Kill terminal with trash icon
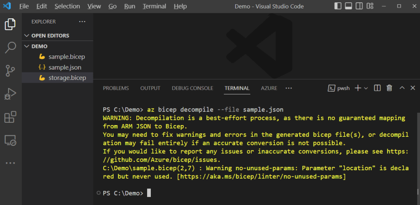Screen dimensions: 420x205 click(389, 88)
